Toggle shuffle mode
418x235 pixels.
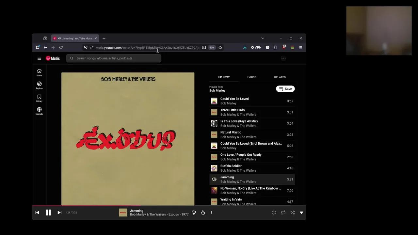point(293,212)
